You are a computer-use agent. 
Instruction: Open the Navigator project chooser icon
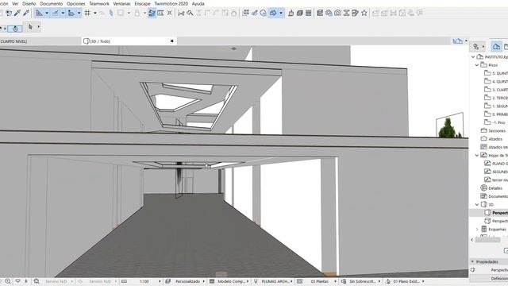point(478,47)
